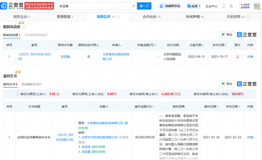Click 北京市朝阳区人民法院 court cell
The width and height of the screenshot is (262, 160).
point(172,57)
